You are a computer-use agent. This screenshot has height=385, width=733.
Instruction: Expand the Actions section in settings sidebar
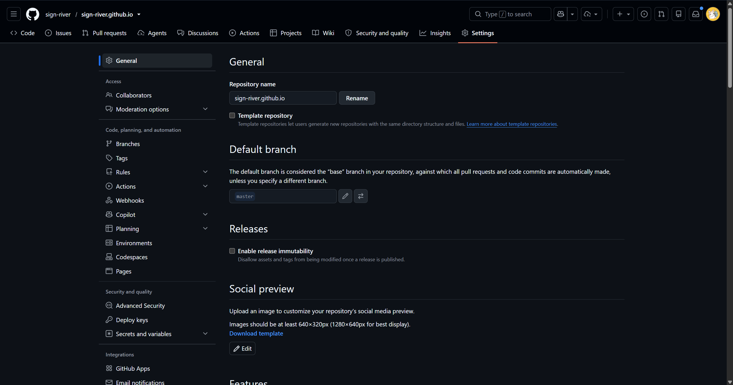(x=157, y=186)
